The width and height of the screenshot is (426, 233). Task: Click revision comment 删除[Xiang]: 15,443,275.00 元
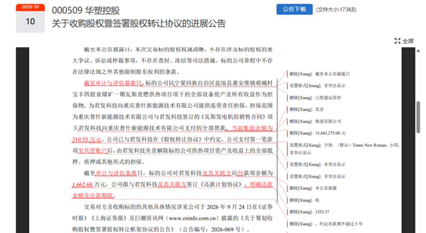point(317,133)
